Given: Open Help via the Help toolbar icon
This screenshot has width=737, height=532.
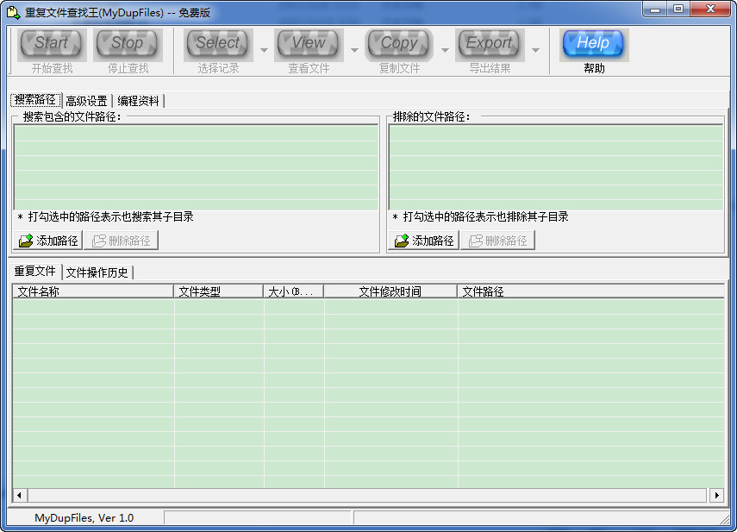Looking at the screenshot, I should [x=593, y=43].
